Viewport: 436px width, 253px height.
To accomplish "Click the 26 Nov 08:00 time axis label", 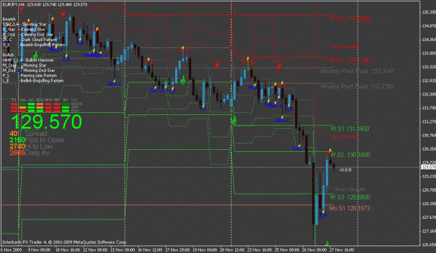I will tap(314, 250).
